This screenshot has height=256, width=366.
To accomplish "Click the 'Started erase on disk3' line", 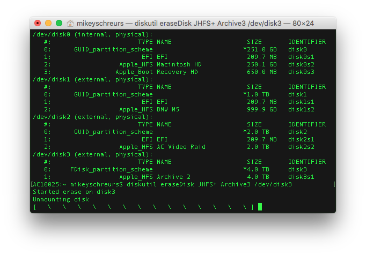I will click(74, 192).
